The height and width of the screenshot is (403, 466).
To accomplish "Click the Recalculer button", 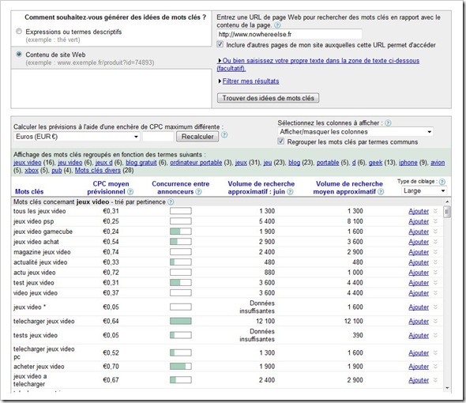I will tap(197, 137).
